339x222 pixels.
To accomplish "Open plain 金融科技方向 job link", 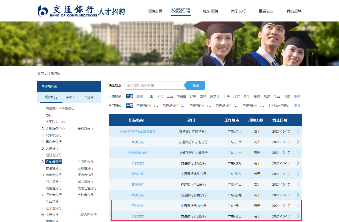I will pyautogui.click(x=138, y=153).
